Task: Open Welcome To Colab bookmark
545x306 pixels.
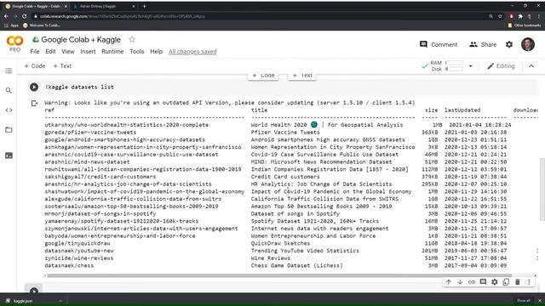Action: click(42, 25)
